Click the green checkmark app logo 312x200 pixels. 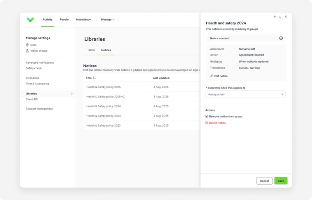point(30,19)
